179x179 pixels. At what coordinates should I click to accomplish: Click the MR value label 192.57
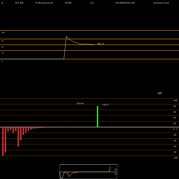[x=106, y=105]
